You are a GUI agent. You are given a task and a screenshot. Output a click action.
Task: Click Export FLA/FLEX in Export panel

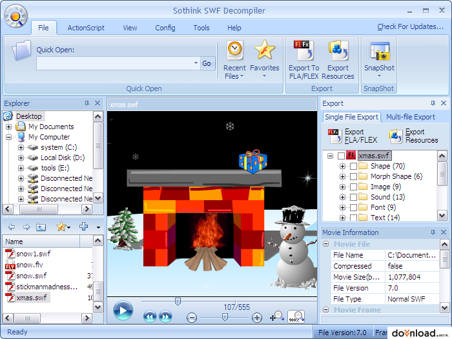(353, 136)
